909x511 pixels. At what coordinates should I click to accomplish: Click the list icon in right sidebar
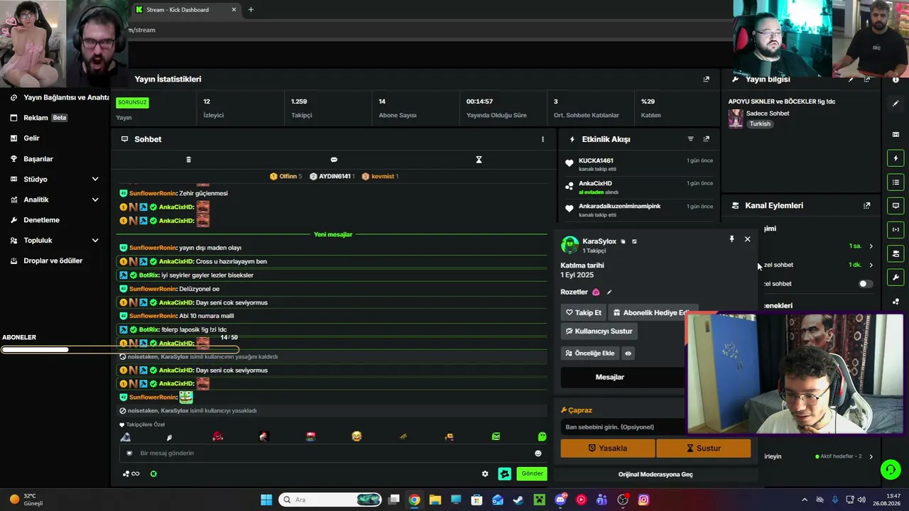pos(896,182)
